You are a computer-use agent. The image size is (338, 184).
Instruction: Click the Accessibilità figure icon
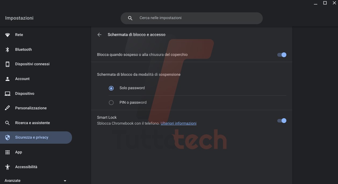(x=8, y=167)
